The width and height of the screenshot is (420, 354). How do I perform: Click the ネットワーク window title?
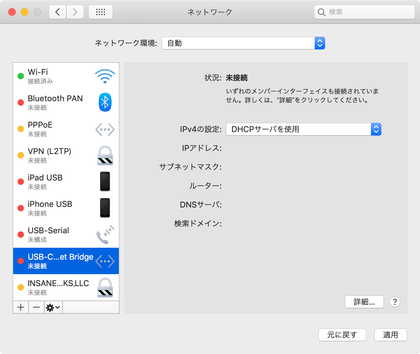click(210, 12)
